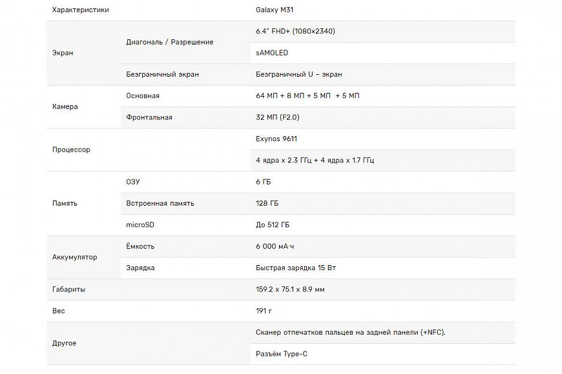Select the Экран category cell
Viewport: 562px width, 374px height.
click(63, 53)
